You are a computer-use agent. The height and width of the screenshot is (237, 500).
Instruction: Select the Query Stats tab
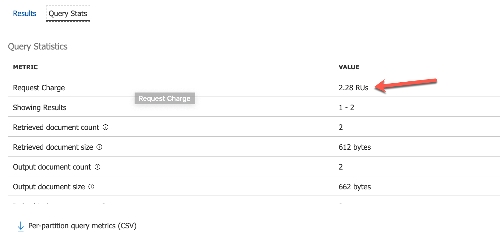68,14
